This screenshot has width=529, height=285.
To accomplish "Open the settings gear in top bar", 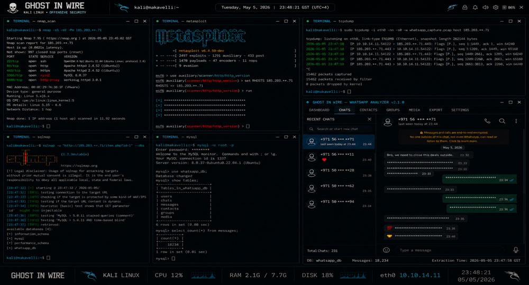I will [x=496, y=7].
